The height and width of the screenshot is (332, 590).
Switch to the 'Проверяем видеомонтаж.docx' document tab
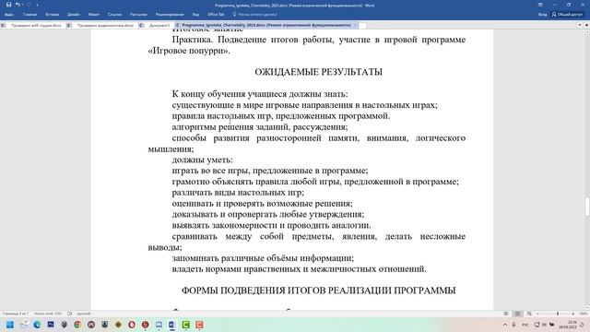102,25
